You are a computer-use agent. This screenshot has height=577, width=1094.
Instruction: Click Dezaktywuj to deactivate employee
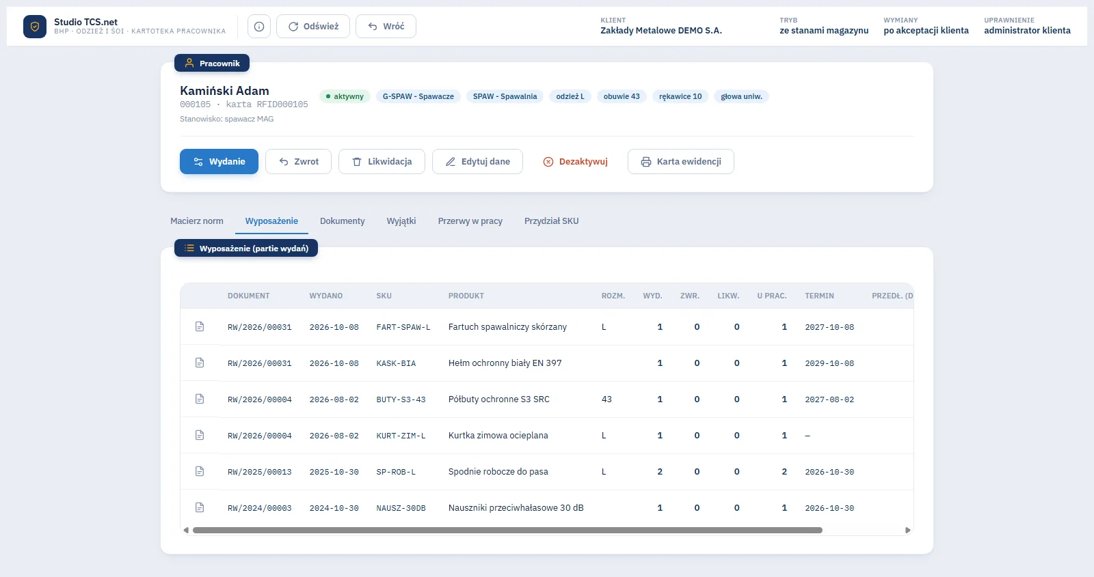[x=575, y=162]
